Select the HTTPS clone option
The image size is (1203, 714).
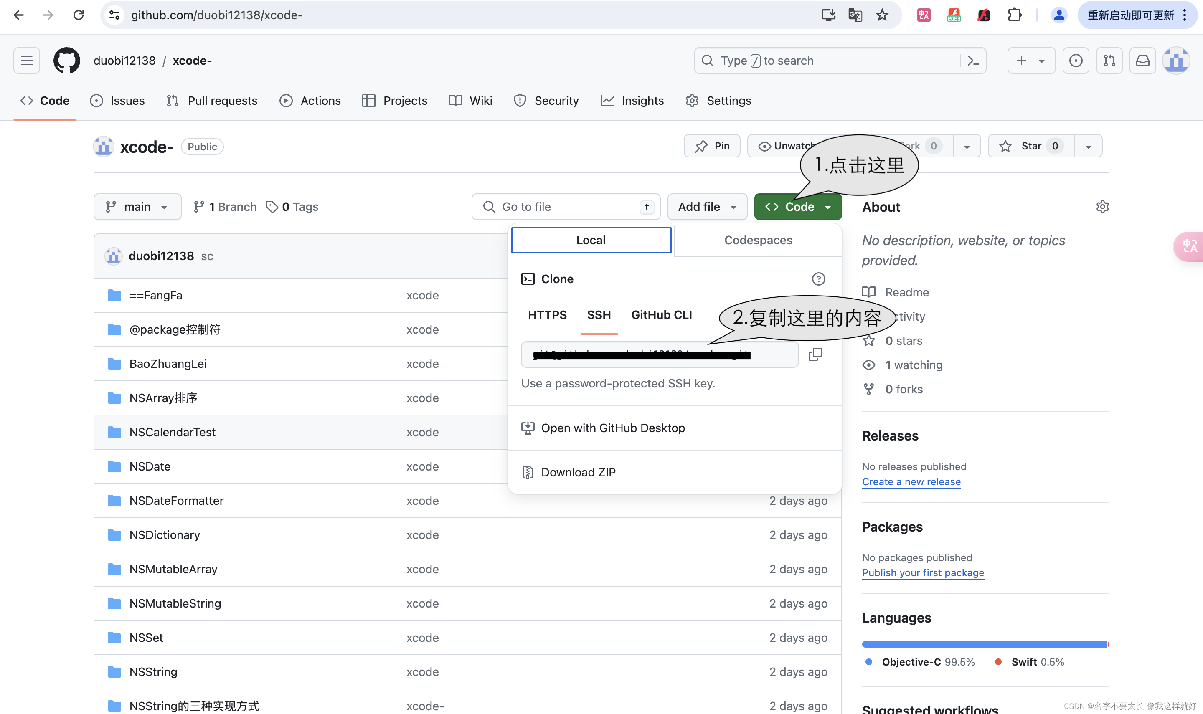point(547,315)
